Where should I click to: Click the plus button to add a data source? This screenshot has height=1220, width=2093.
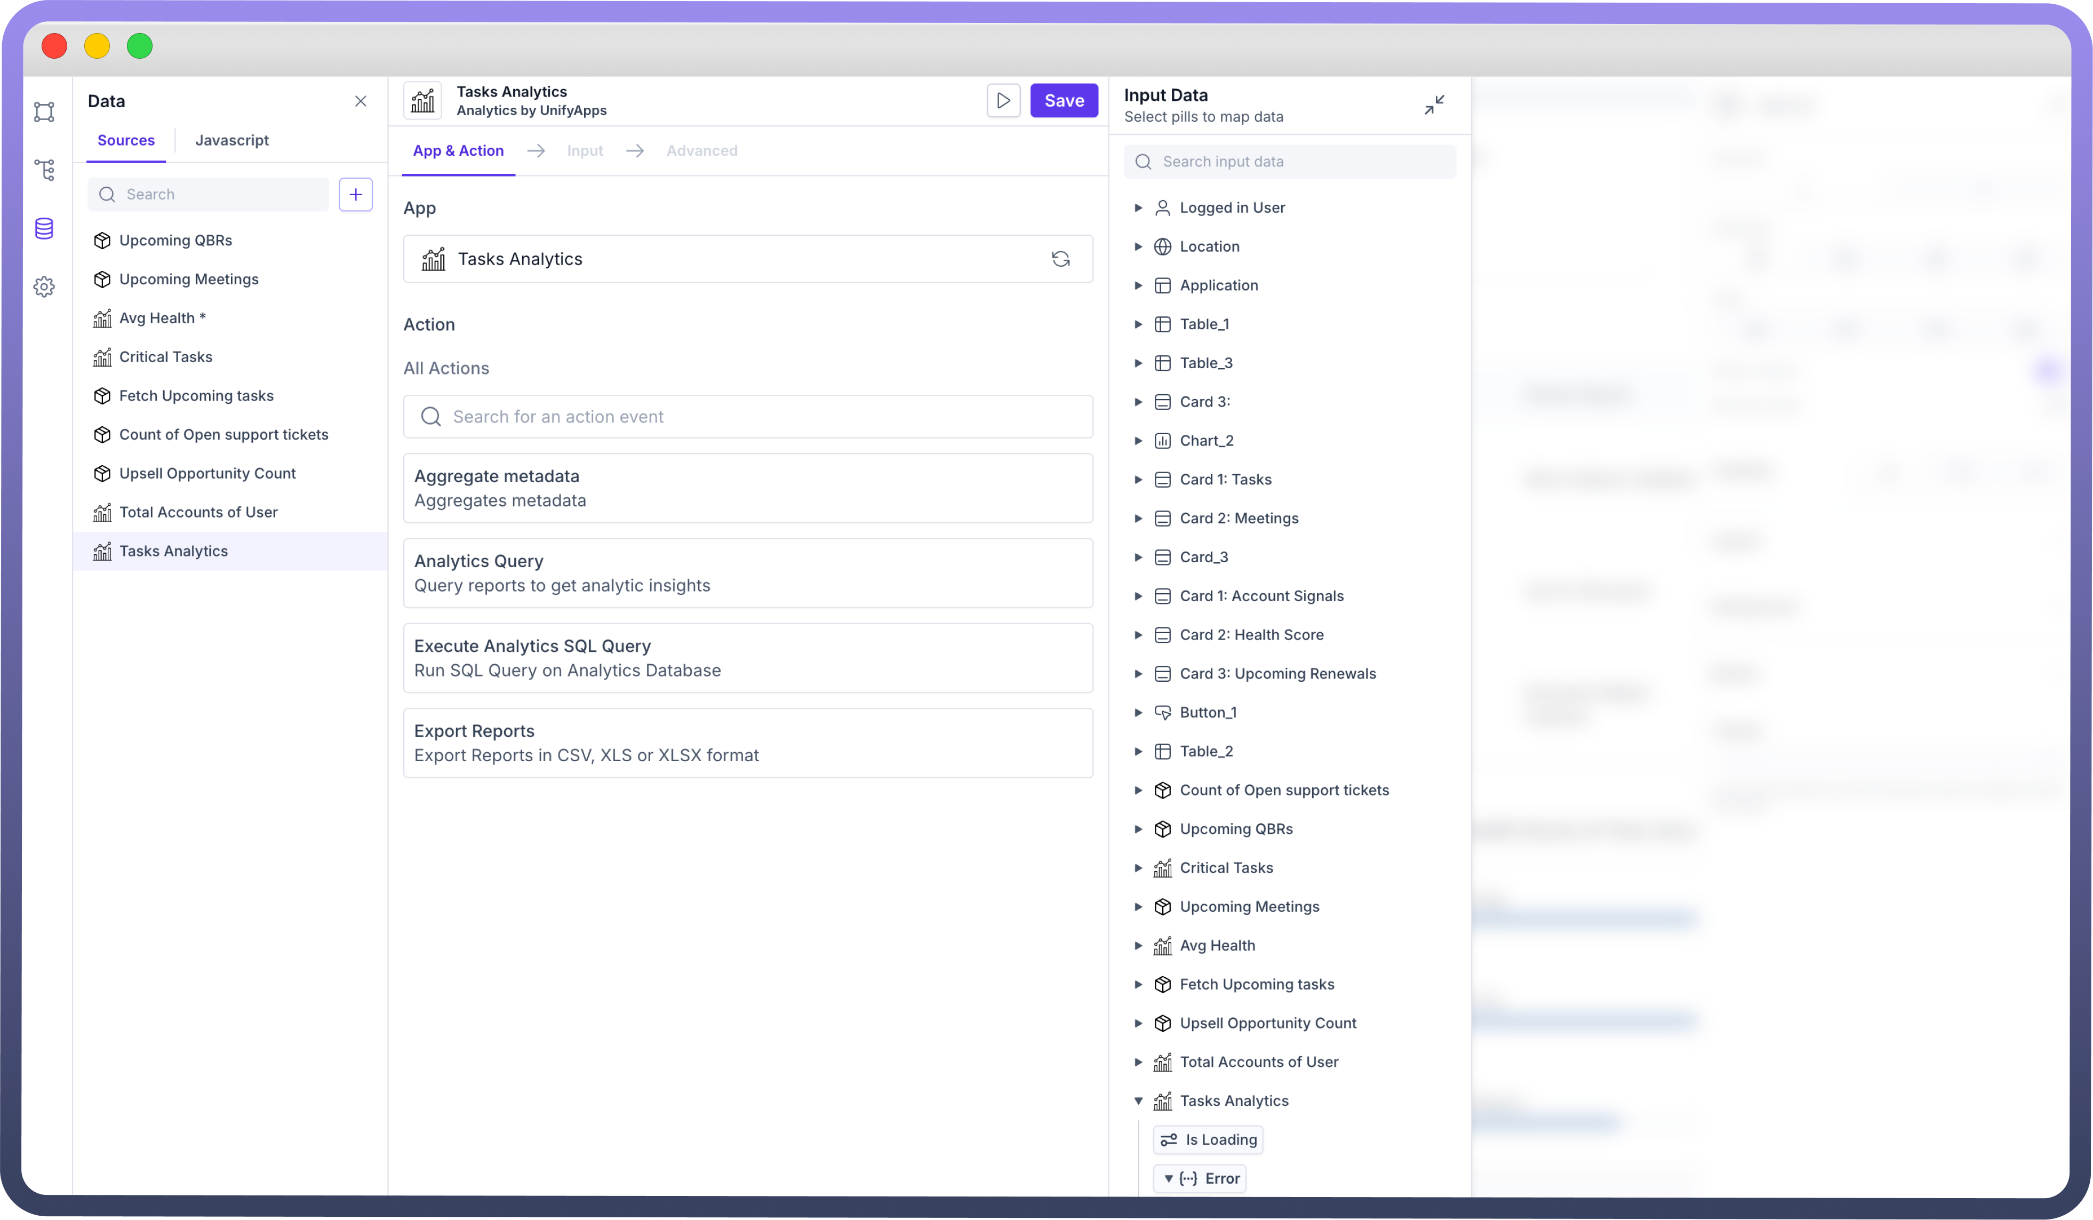[x=355, y=194]
